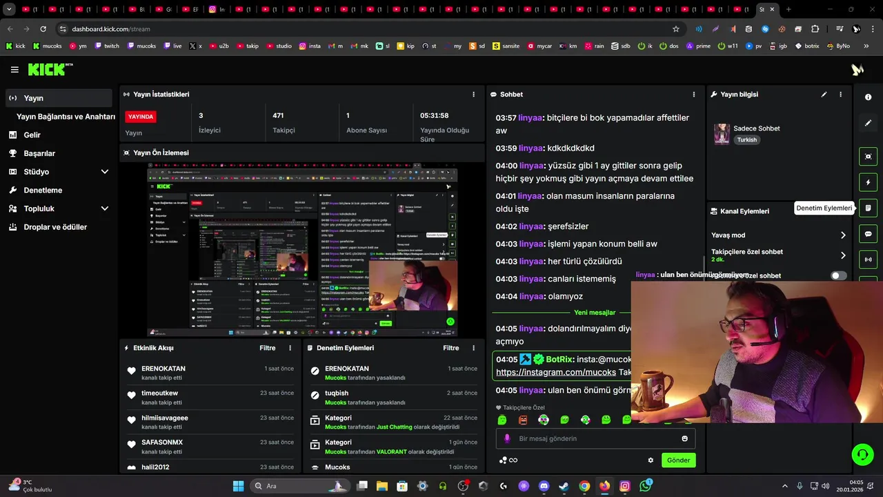Click the profile avatar at top right

click(x=857, y=70)
